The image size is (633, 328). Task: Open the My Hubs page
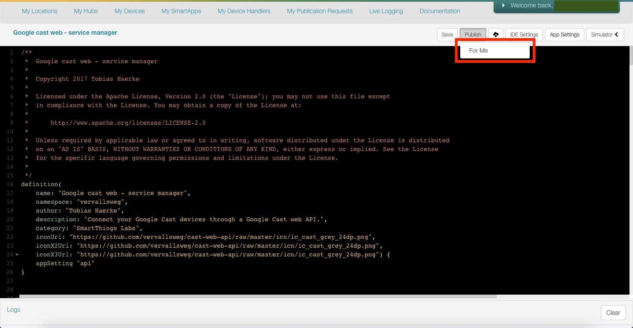pyautogui.click(x=86, y=11)
